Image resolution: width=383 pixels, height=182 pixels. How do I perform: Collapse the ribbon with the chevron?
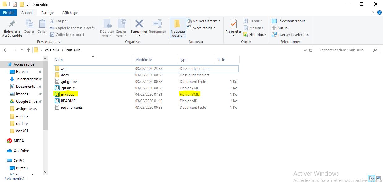point(373,12)
